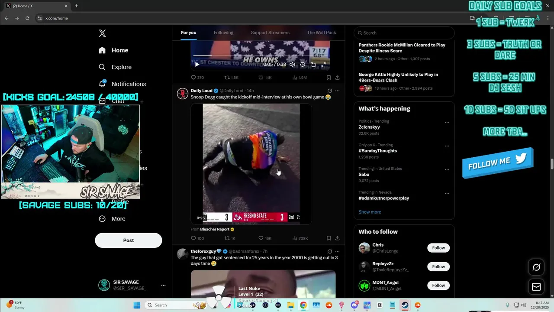
Task: Repost the post with 1.5K reposts
Action: (x=231, y=78)
